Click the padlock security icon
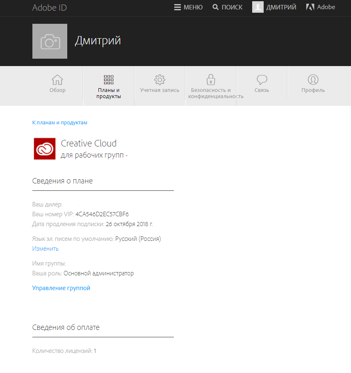 click(211, 80)
